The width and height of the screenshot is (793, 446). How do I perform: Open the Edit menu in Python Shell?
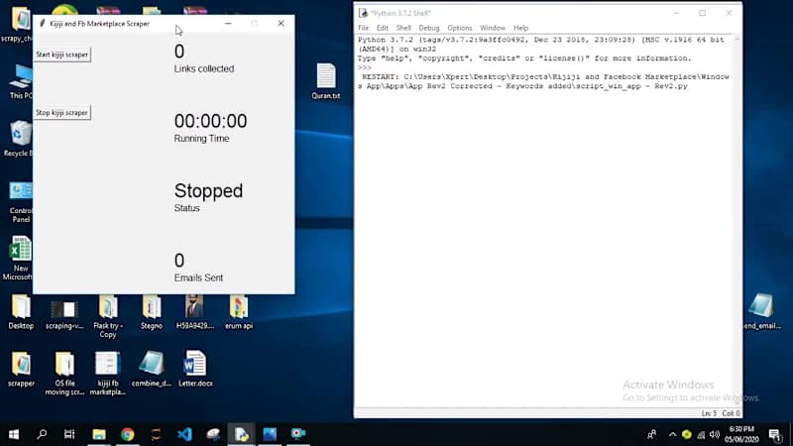coord(382,28)
